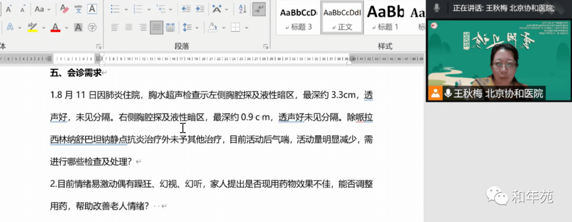Click the microphone icon beside 王秋梅 name

coord(448,94)
